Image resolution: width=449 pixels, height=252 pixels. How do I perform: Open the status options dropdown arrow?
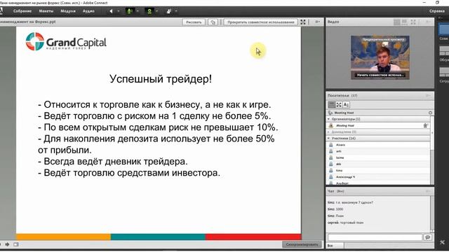click(176, 11)
